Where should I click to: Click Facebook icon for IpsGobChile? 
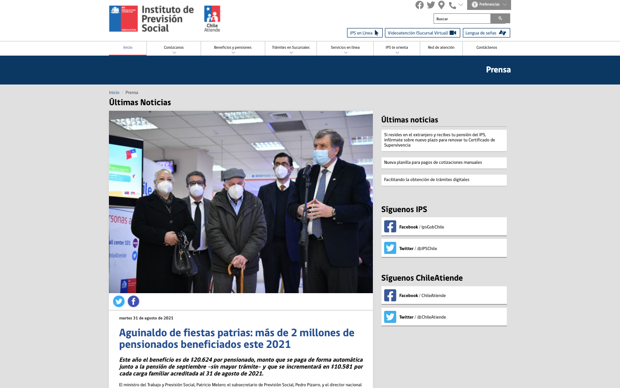[x=390, y=227]
